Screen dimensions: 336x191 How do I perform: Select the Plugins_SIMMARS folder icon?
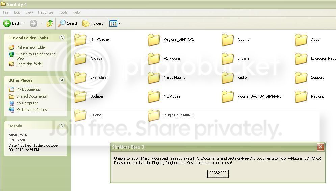click(154, 115)
